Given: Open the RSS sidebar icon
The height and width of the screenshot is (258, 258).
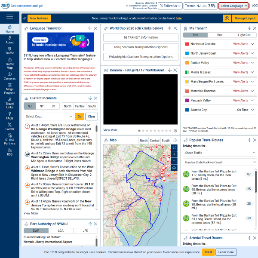Looking at the screenshot, I should [x=9, y=152].
